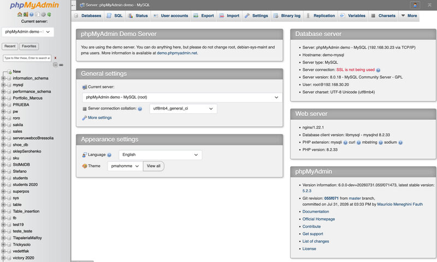
Task: Click the 055f071 git revision link
Action: point(332,198)
